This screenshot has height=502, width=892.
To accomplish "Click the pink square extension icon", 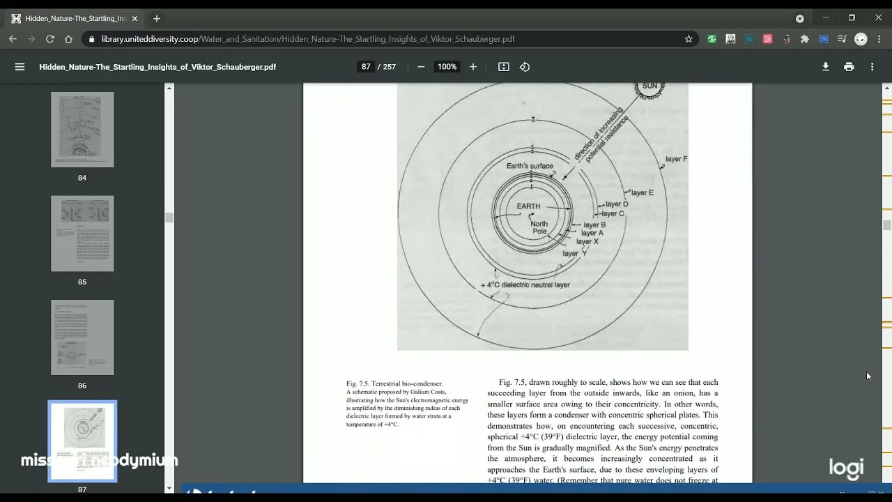I will point(767,39).
